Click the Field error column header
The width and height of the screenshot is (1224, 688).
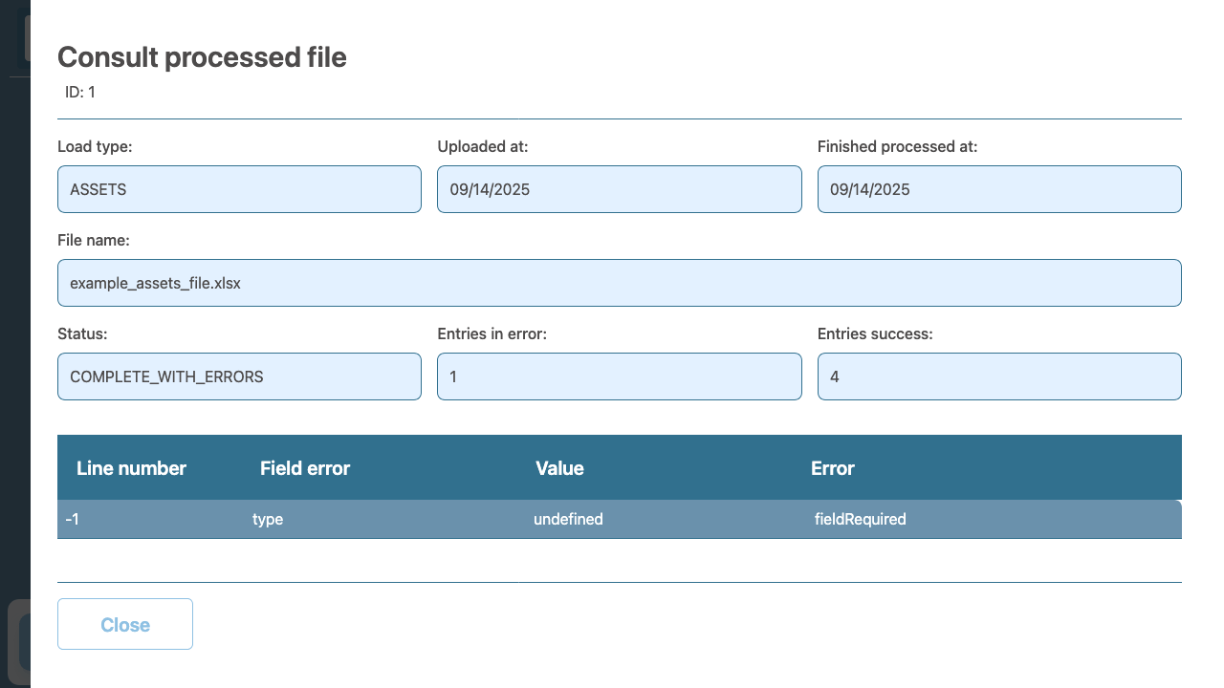coord(304,468)
